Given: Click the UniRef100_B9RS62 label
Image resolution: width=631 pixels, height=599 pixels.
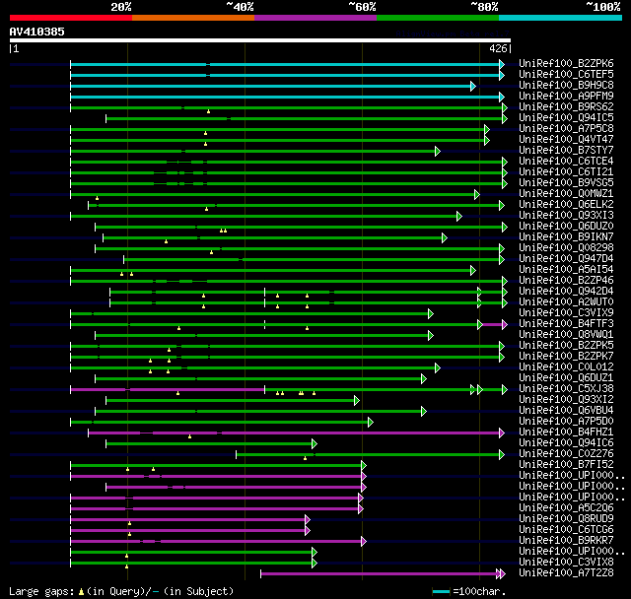Looking at the screenshot, I should [x=566, y=107].
